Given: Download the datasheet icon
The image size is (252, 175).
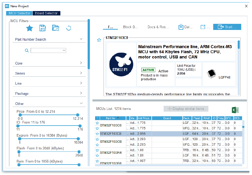Looking at the screenshot, I should click(181, 27).
